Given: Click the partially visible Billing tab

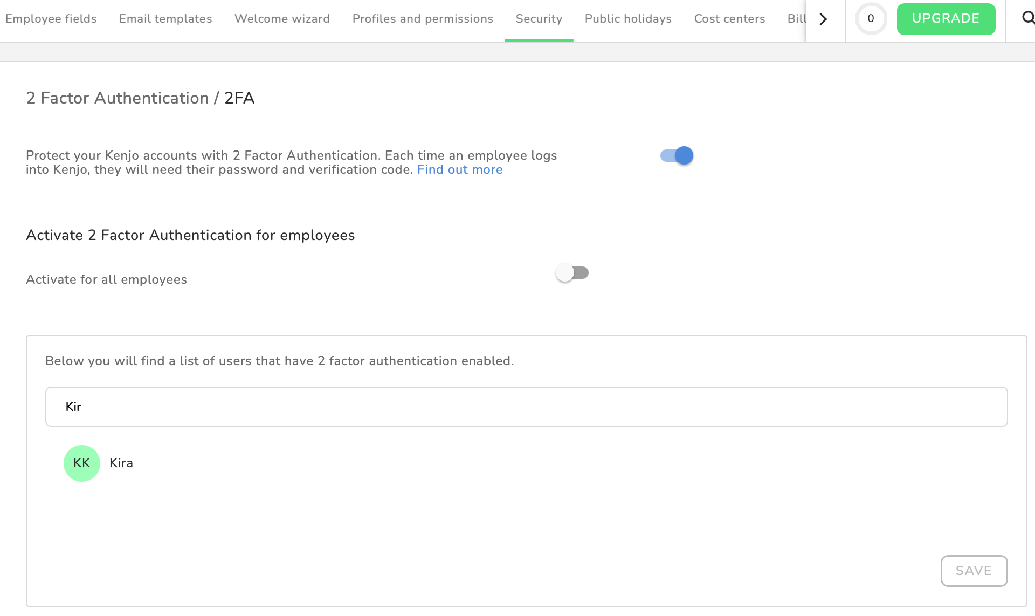Looking at the screenshot, I should 796,19.
